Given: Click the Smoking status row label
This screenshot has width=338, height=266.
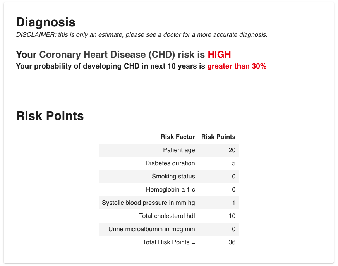Looking at the screenshot, I should (x=173, y=177).
